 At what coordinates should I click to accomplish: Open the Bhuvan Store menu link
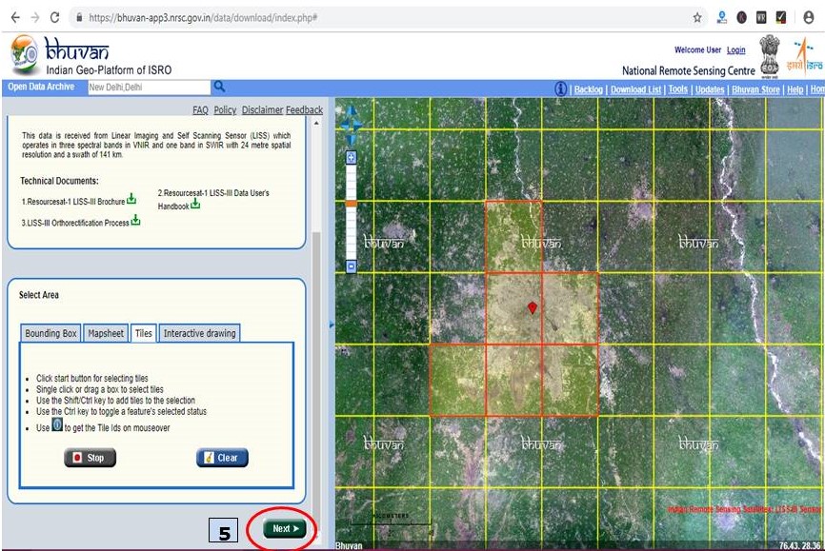point(755,89)
